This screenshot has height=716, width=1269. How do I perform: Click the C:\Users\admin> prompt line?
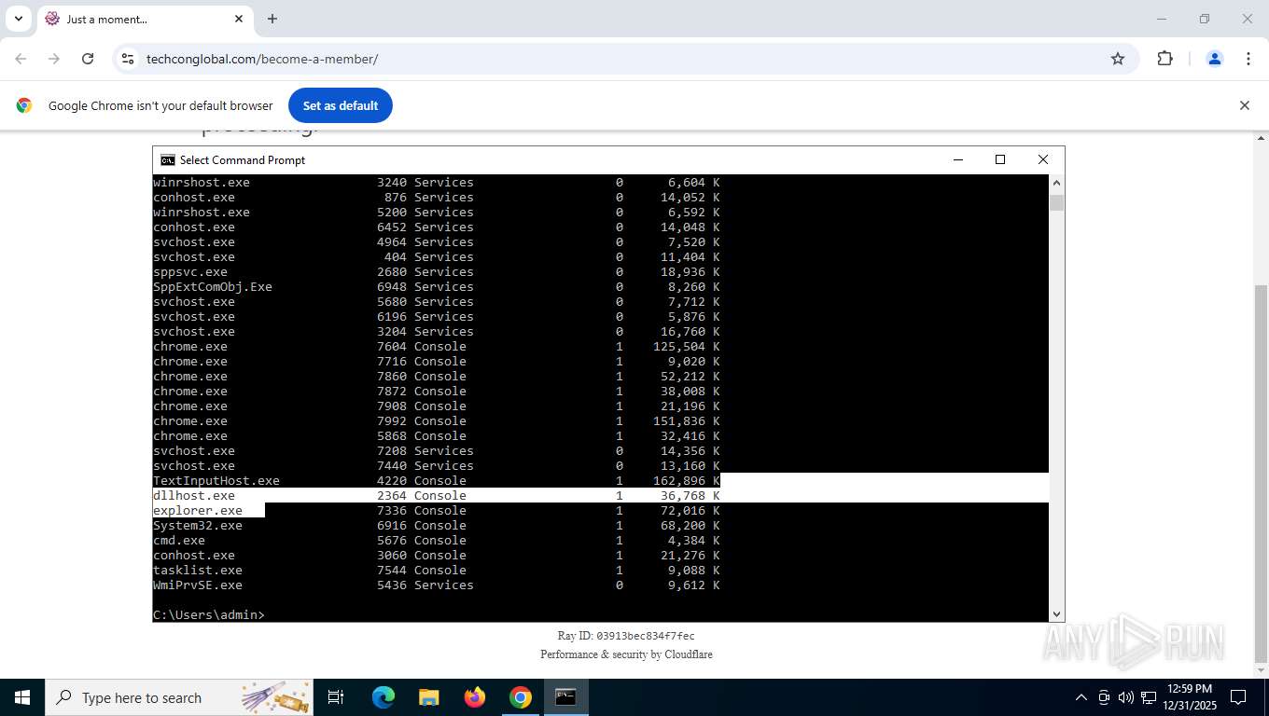click(209, 615)
